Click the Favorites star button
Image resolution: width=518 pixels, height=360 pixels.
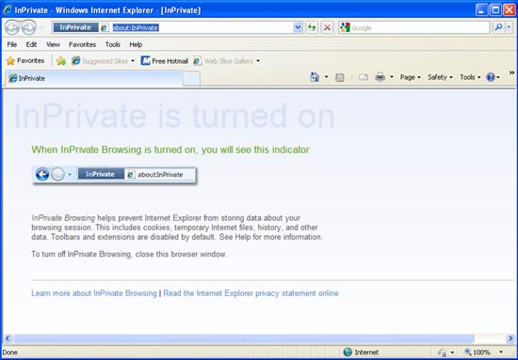[25, 61]
